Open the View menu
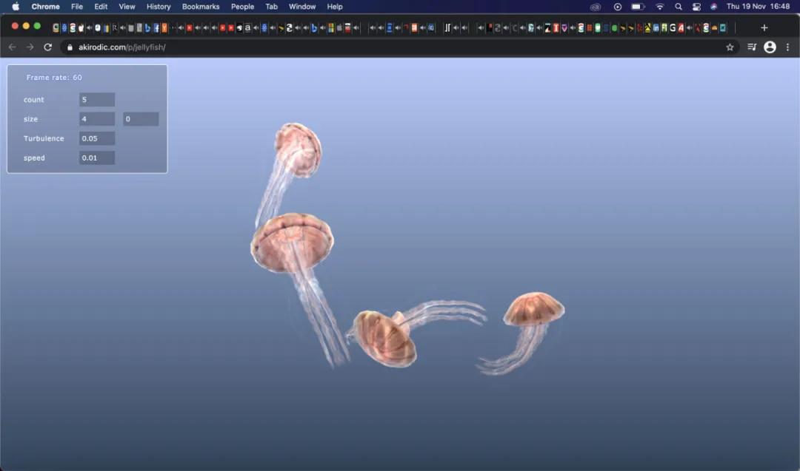Viewport: 800px width, 471px height. tap(127, 7)
